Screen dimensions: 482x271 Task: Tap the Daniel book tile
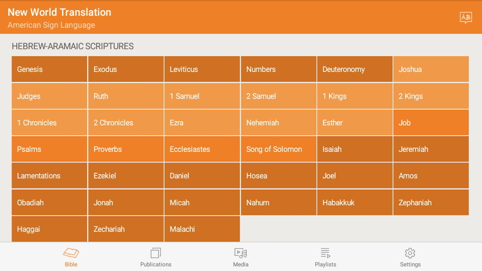[x=202, y=176]
